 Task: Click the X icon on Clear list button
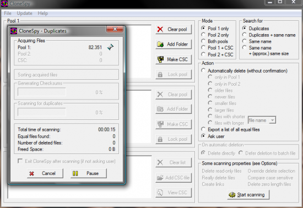[x=160, y=162]
